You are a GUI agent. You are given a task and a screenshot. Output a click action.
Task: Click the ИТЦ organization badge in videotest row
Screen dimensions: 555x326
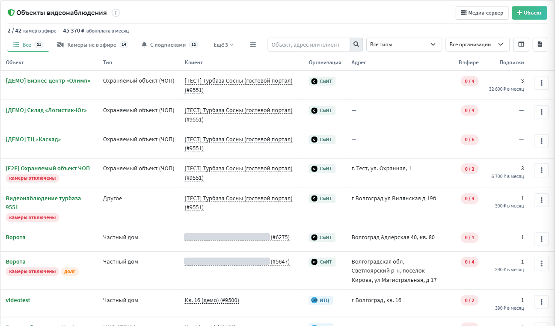click(321, 300)
